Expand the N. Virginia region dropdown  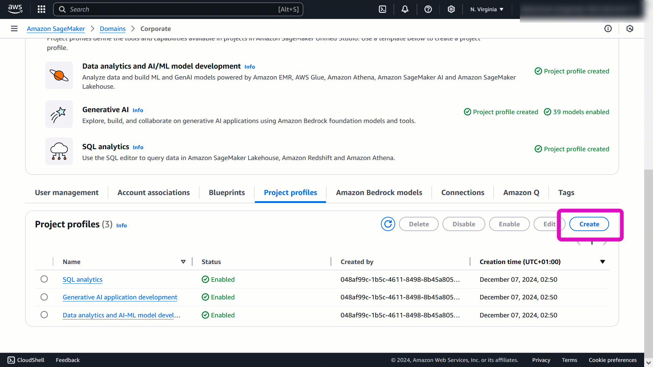click(486, 9)
